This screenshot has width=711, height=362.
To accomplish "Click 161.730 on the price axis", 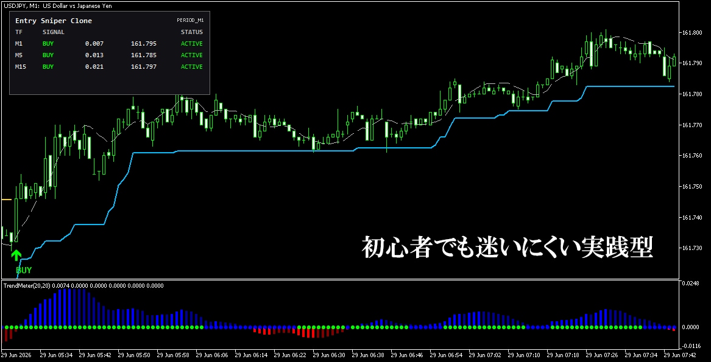I will pyautogui.click(x=693, y=248).
